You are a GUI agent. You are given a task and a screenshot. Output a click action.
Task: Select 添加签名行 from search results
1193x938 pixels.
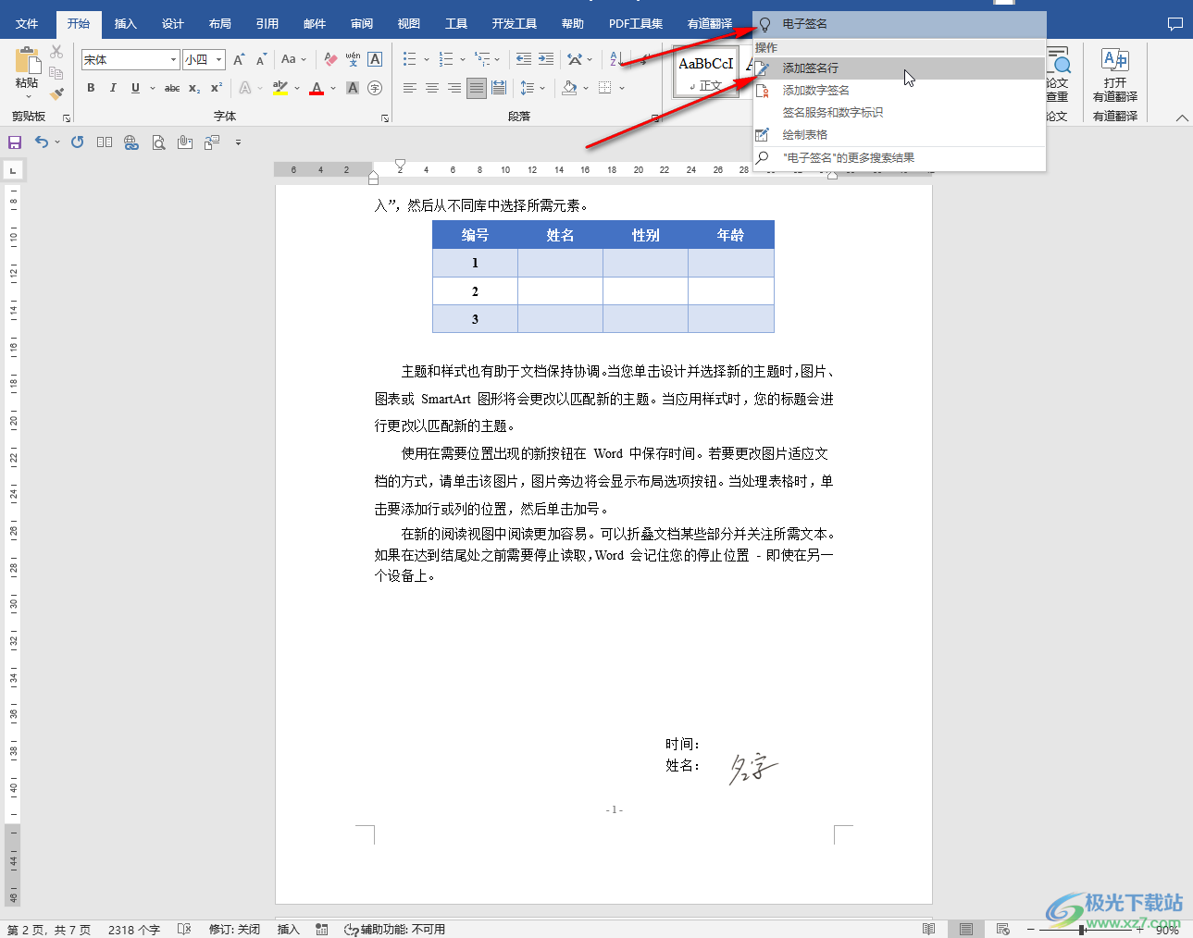900,68
